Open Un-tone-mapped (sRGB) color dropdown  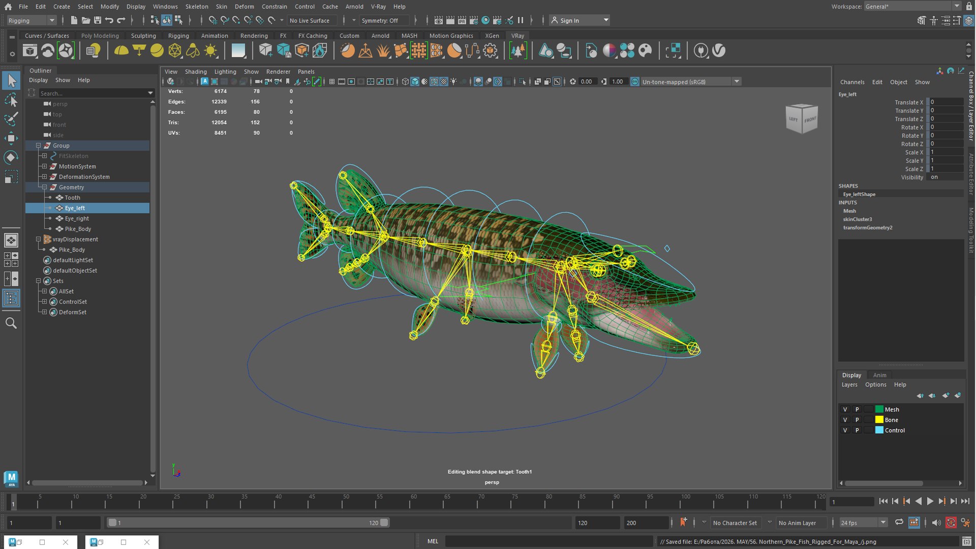click(690, 81)
